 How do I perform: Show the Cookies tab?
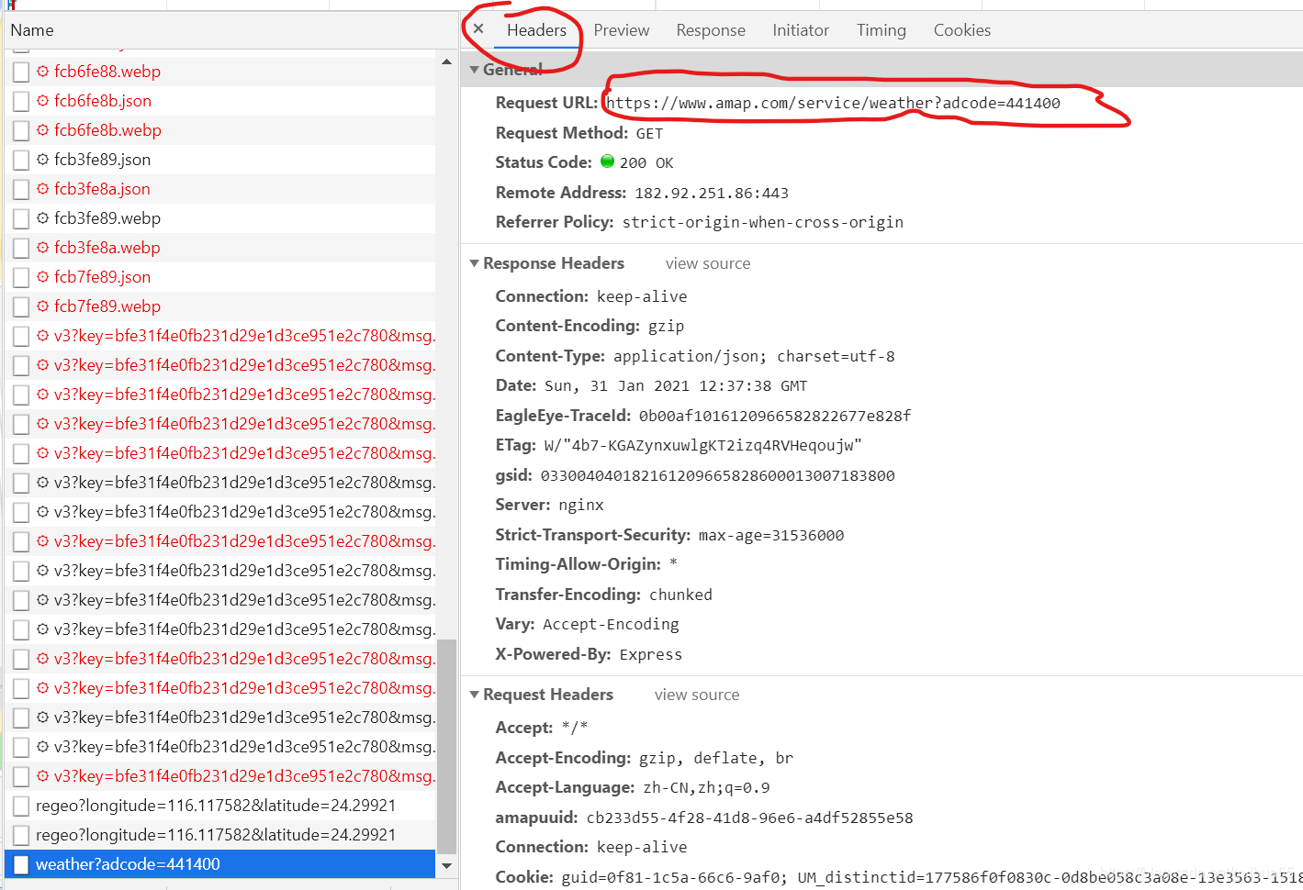(x=962, y=30)
